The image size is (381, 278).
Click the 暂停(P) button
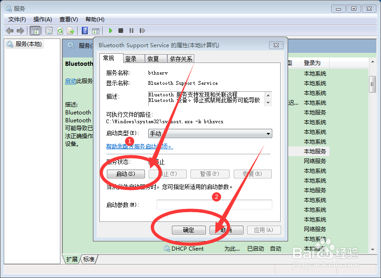point(210,174)
